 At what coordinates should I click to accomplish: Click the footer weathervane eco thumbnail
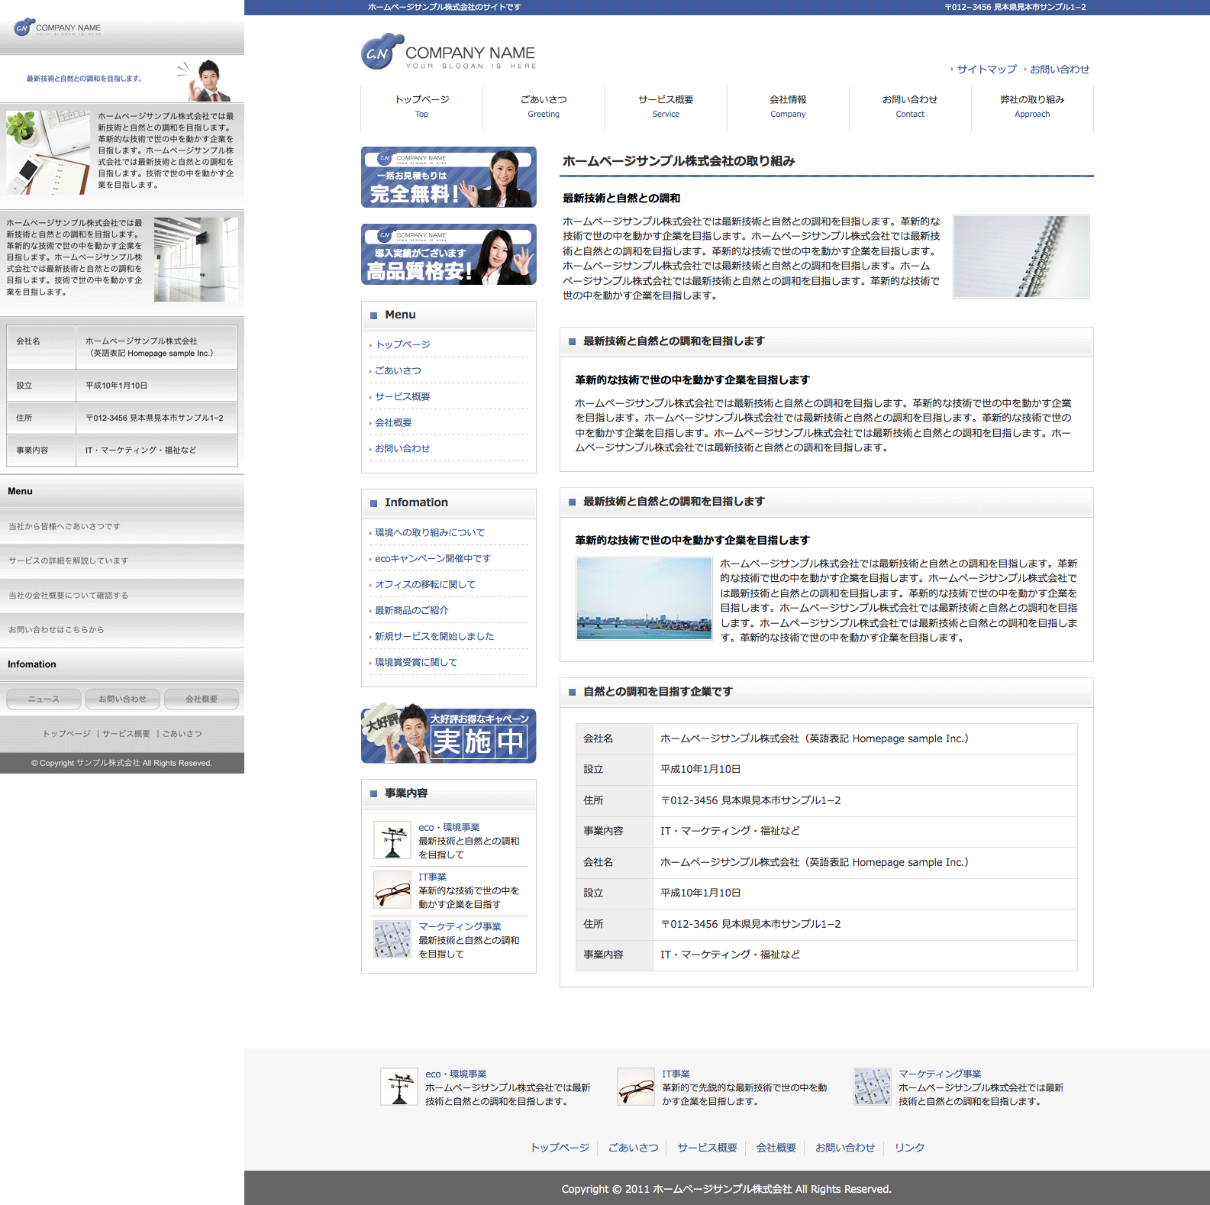[399, 1087]
